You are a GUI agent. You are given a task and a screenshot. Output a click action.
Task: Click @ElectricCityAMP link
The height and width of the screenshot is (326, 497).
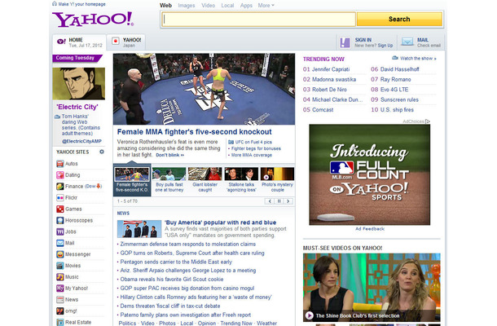[x=81, y=141]
